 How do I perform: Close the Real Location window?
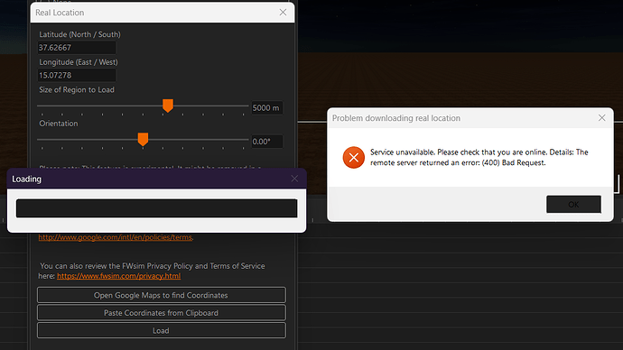point(283,13)
